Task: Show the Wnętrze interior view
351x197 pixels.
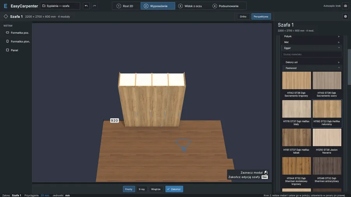Action: (x=156, y=189)
